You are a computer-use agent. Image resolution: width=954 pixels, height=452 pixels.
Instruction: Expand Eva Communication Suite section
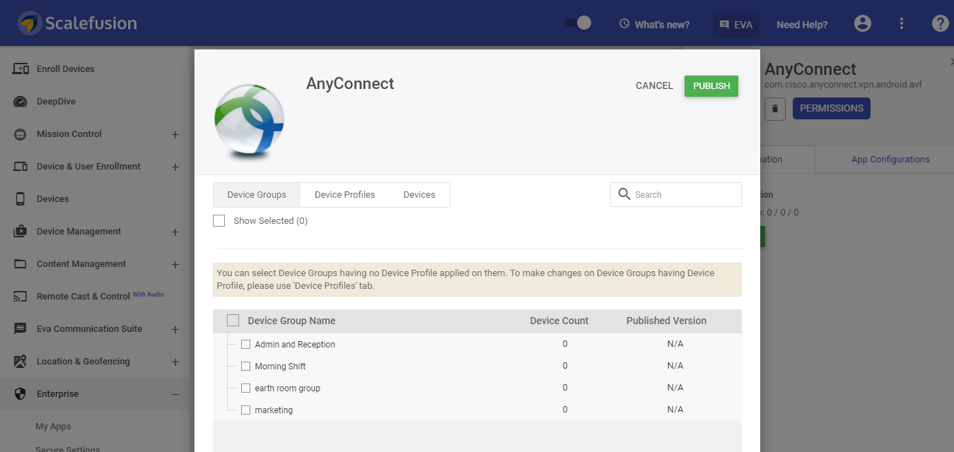175,330
